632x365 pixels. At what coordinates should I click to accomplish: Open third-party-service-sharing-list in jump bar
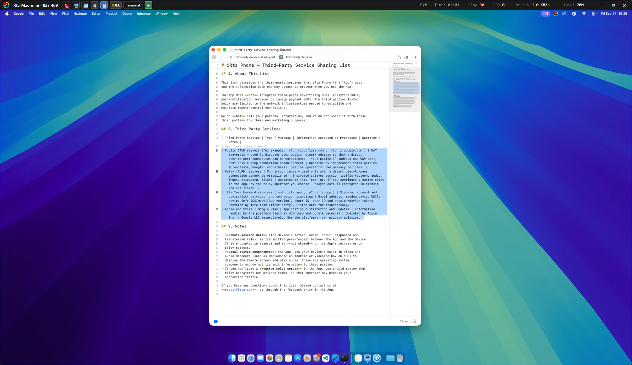tap(253, 57)
